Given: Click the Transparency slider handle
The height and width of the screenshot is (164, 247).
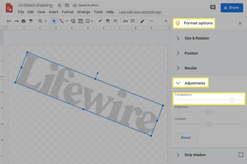Looking at the screenshot, I should tap(231, 100).
